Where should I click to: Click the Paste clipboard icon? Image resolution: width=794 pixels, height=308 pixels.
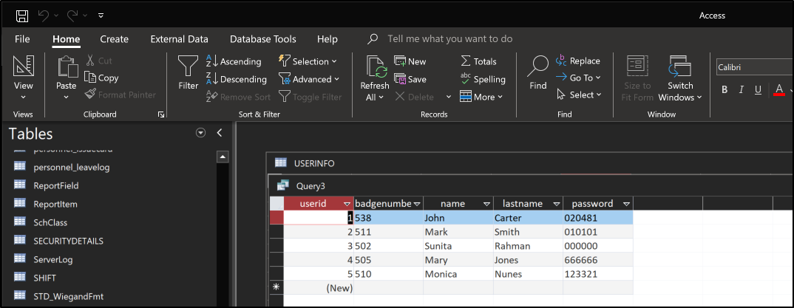(x=67, y=69)
